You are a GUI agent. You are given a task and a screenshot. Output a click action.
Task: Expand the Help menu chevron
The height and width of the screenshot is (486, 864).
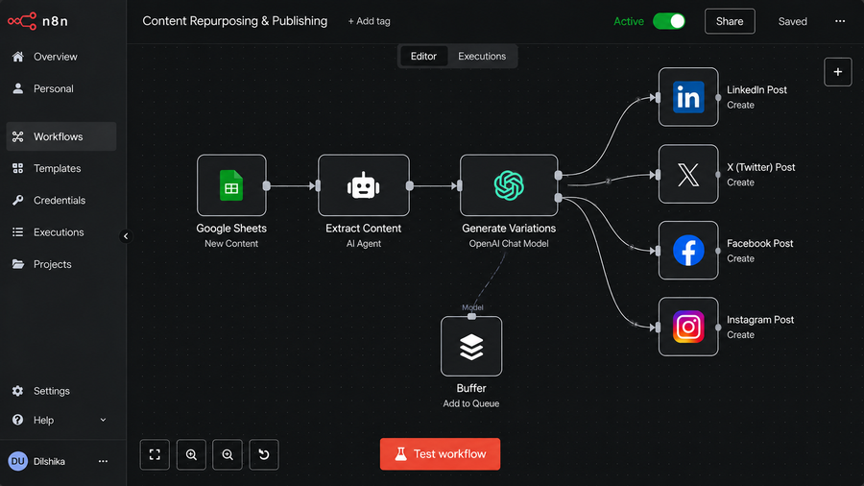tap(103, 420)
